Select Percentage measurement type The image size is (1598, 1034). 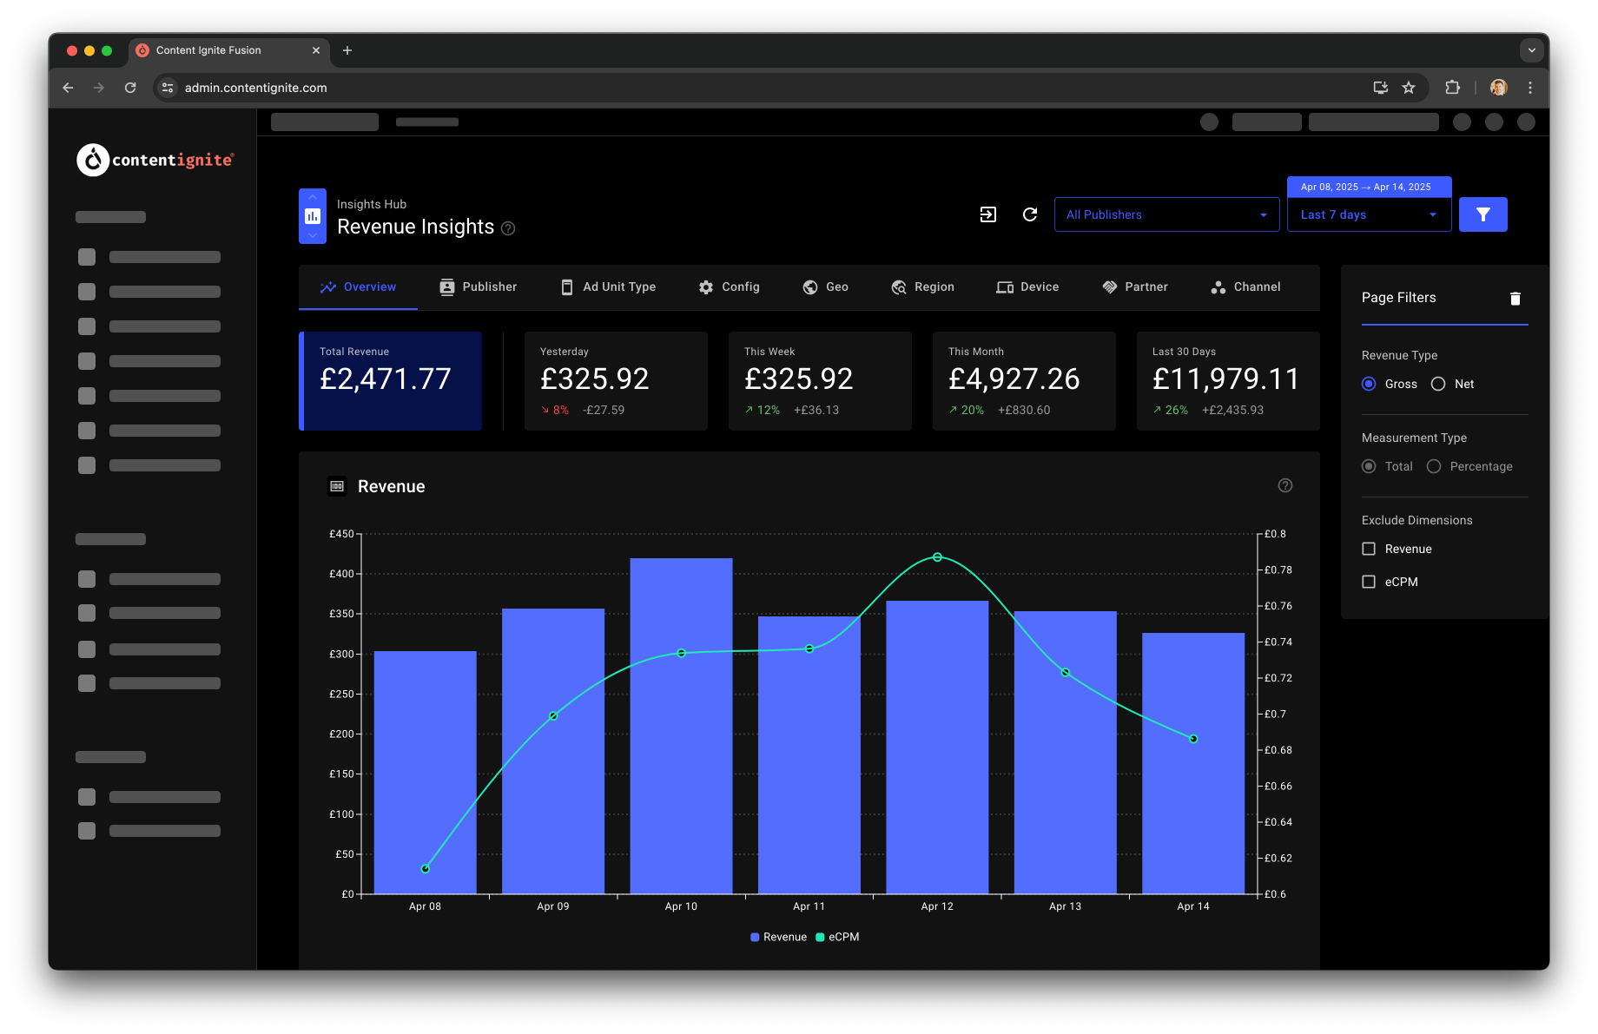[x=1434, y=466]
